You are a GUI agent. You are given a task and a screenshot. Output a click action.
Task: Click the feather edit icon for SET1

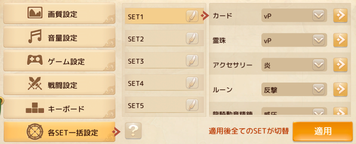coord(192,16)
